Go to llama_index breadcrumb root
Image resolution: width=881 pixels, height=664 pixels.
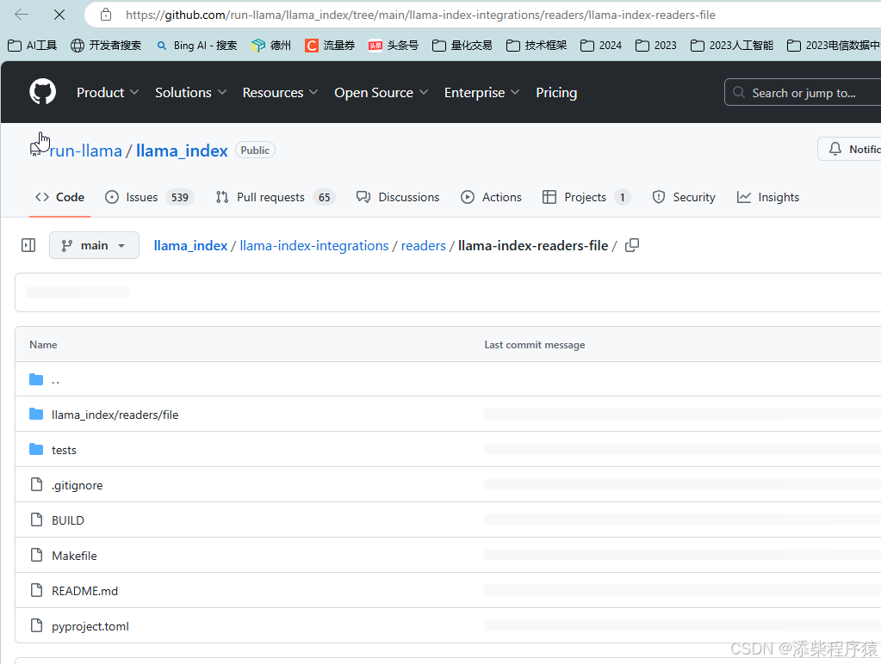190,246
